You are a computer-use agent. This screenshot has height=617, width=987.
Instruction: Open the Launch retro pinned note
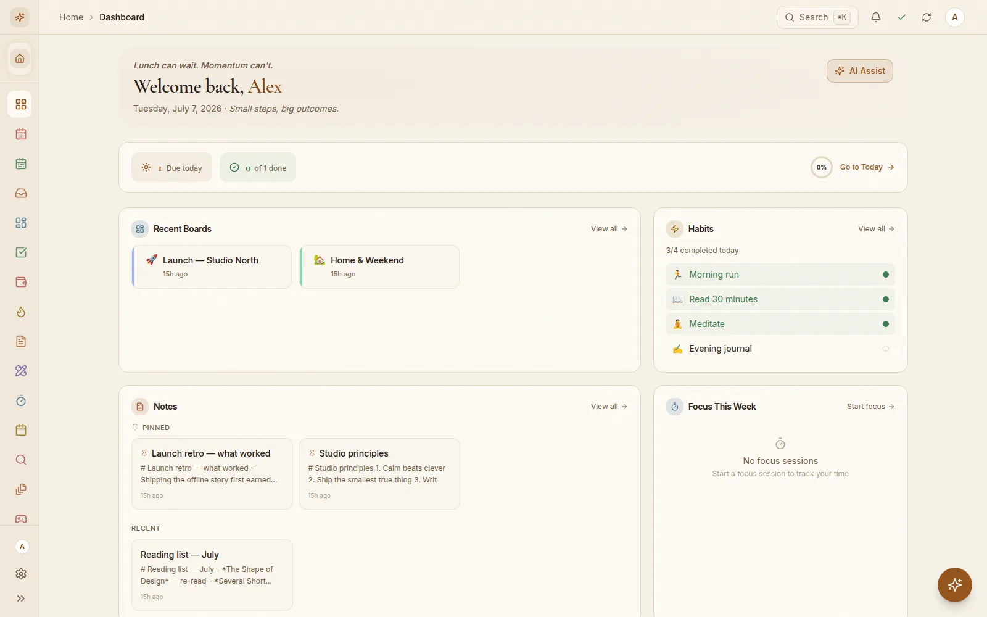212,474
